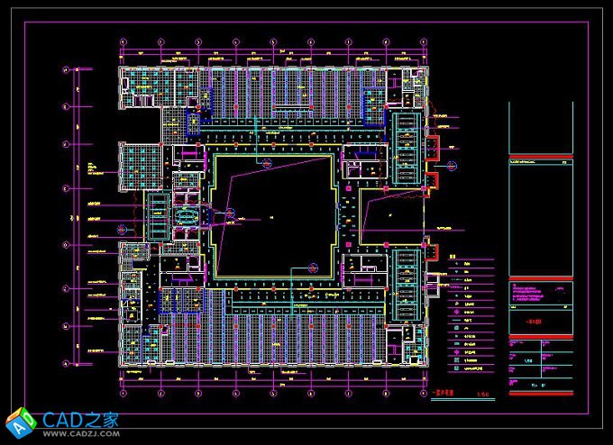This screenshot has width=613, height=445.
Task: Select the central yellow-outlined courtyard area
Action: (277, 214)
